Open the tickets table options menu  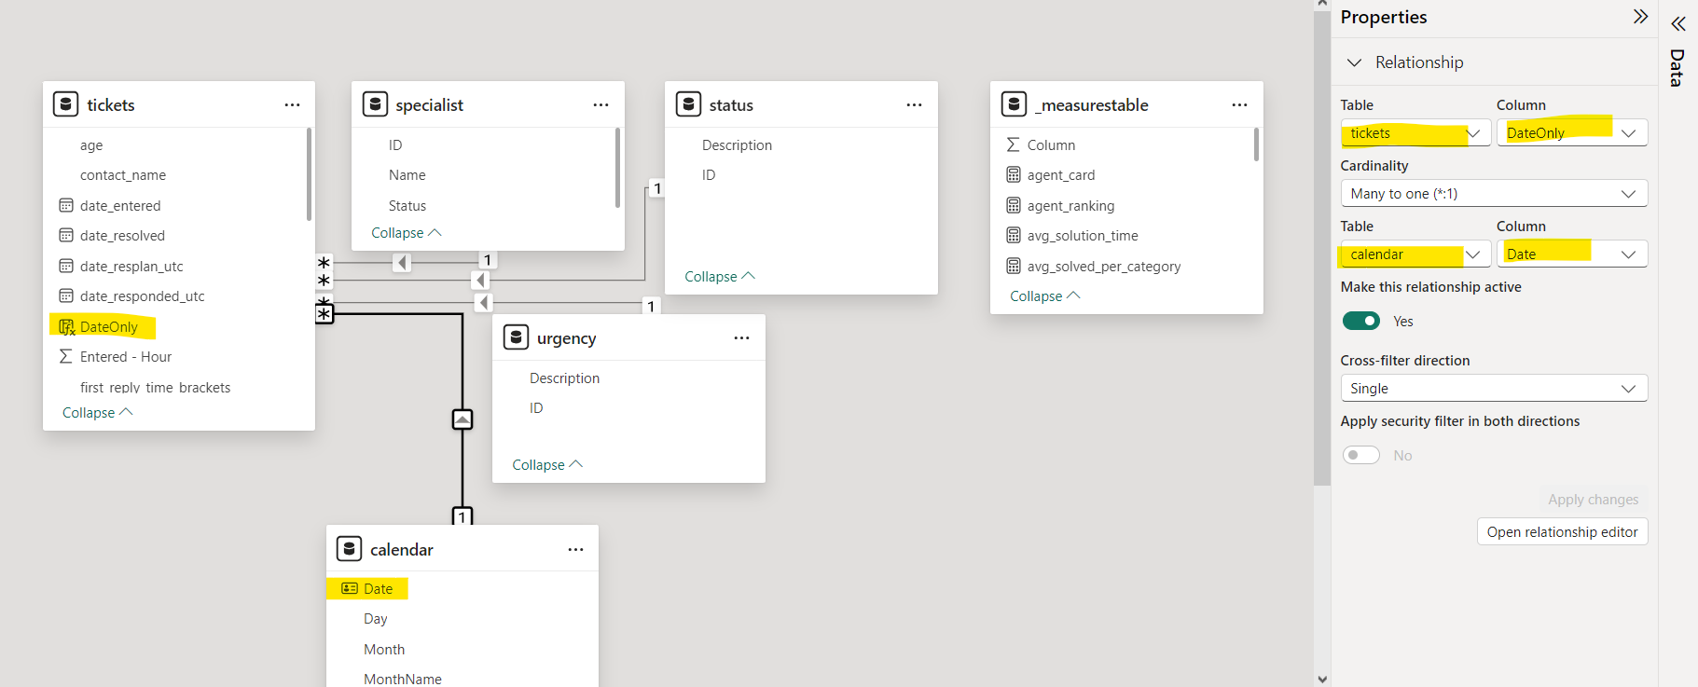(x=292, y=105)
